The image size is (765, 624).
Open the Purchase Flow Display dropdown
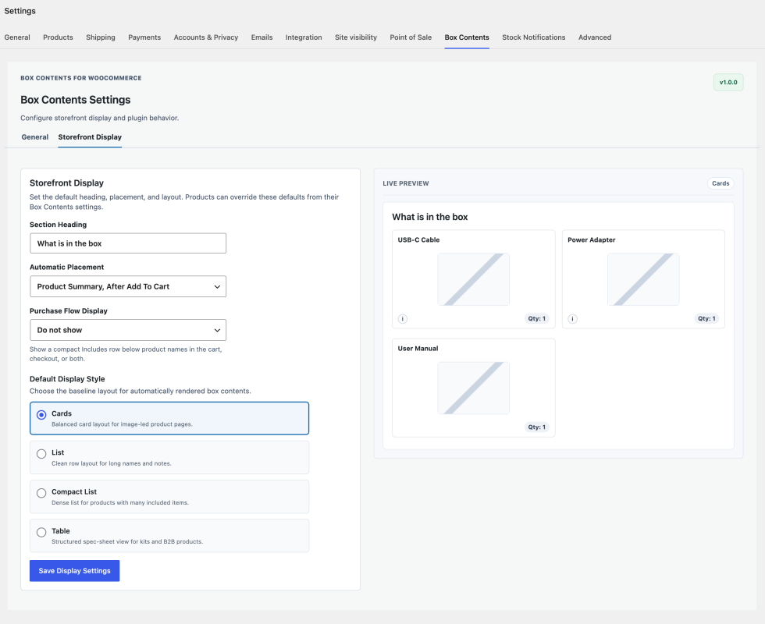coord(128,330)
